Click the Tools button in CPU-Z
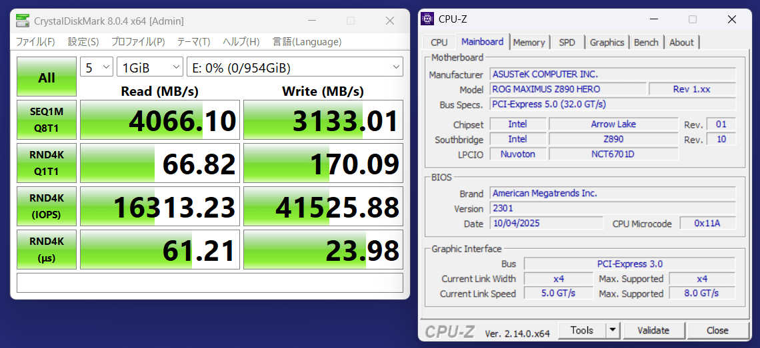The width and height of the screenshot is (760, 348). [x=581, y=330]
